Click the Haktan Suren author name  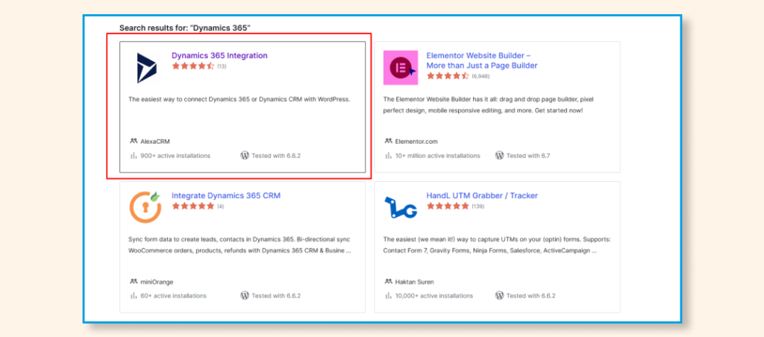pyautogui.click(x=414, y=282)
